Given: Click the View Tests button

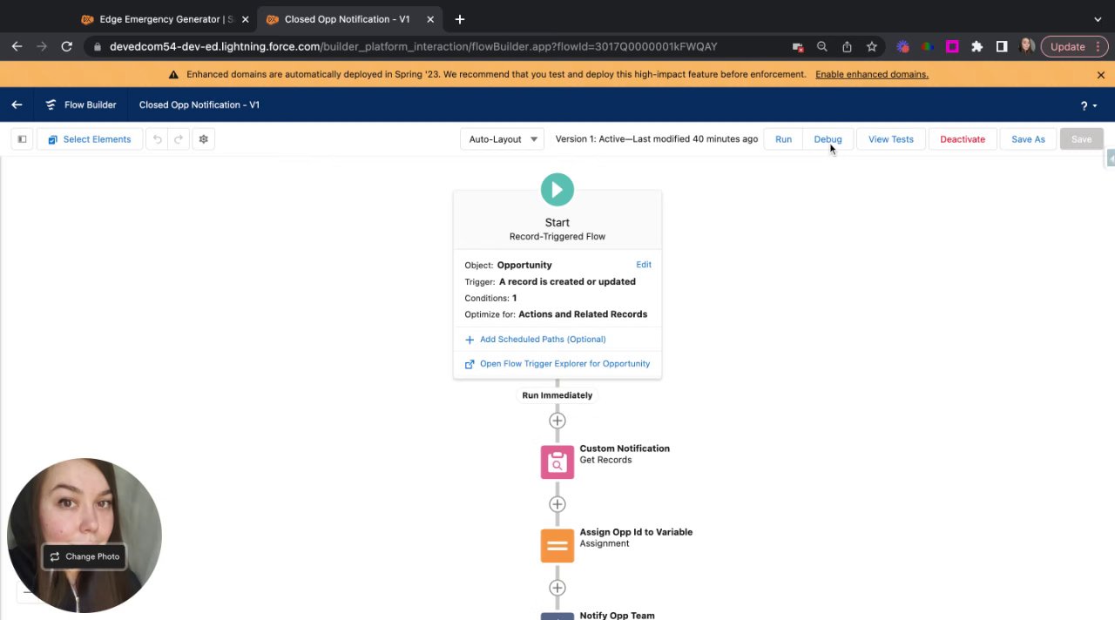Looking at the screenshot, I should coord(890,139).
